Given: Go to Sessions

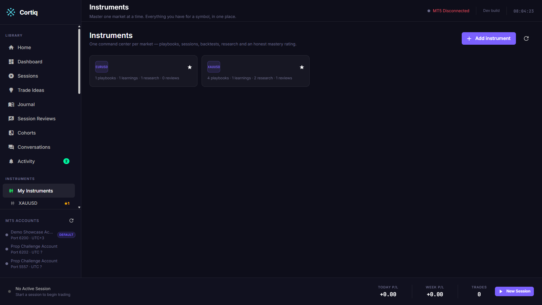Looking at the screenshot, I should pyautogui.click(x=39, y=76).
